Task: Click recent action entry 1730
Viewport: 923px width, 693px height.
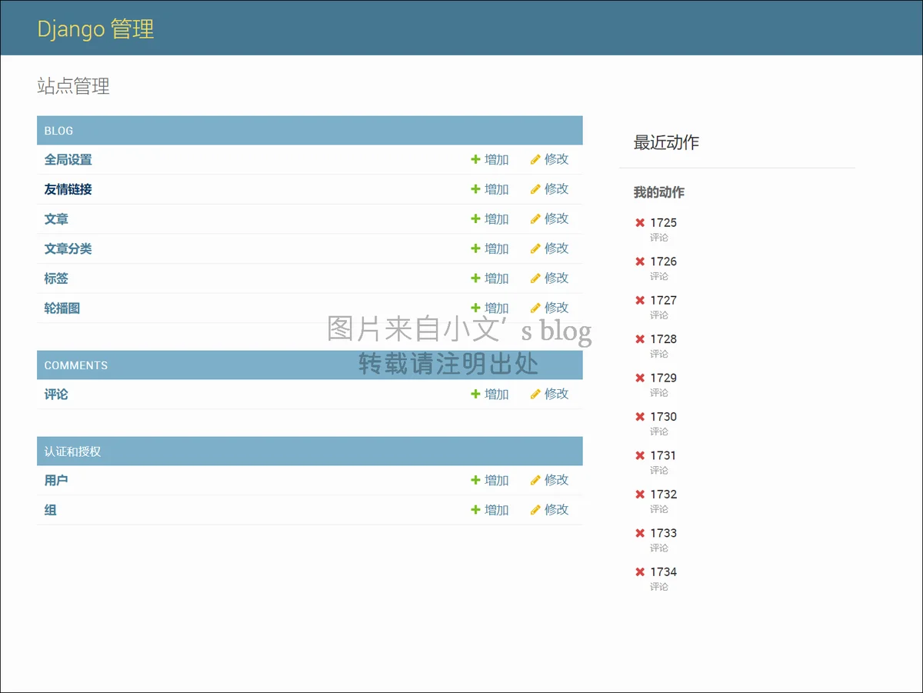Action: click(663, 417)
